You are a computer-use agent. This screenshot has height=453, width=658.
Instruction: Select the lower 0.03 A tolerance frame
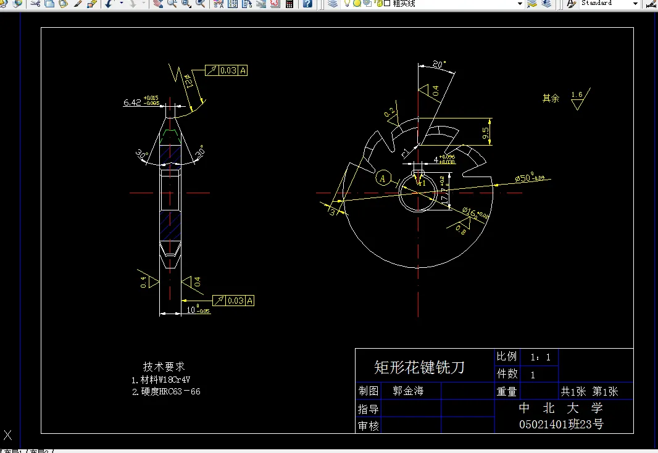click(x=233, y=301)
